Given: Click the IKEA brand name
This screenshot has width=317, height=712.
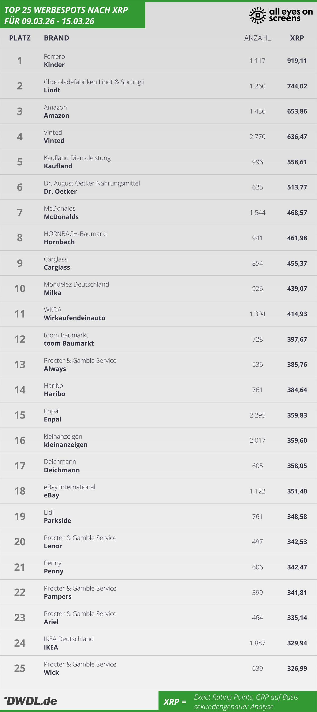Looking at the screenshot, I should point(51,647).
